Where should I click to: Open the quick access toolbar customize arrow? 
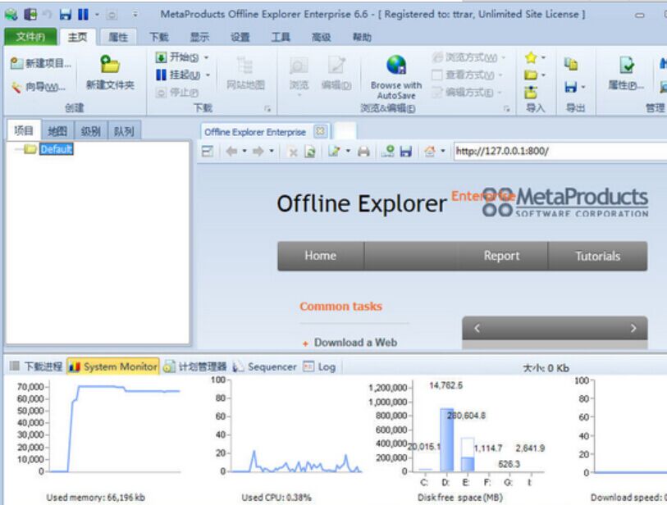[135, 15]
